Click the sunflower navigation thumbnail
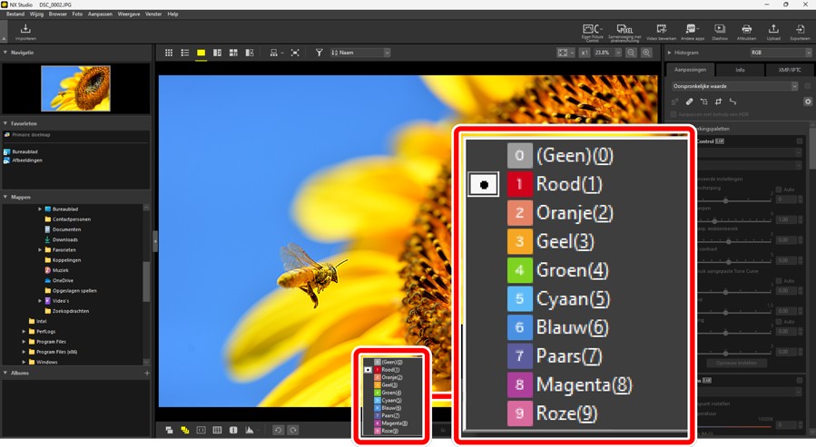This screenshot has width=816, height=447. (x=75, y=88)
